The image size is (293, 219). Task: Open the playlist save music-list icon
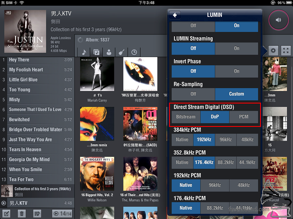pos(37,213)
